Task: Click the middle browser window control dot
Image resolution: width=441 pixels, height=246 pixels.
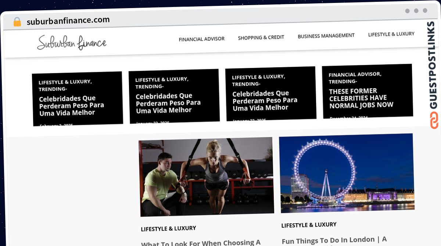Action: click(x=416, y=11)
